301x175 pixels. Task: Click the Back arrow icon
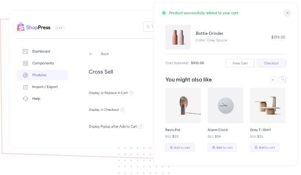click(x=91, y=54)
